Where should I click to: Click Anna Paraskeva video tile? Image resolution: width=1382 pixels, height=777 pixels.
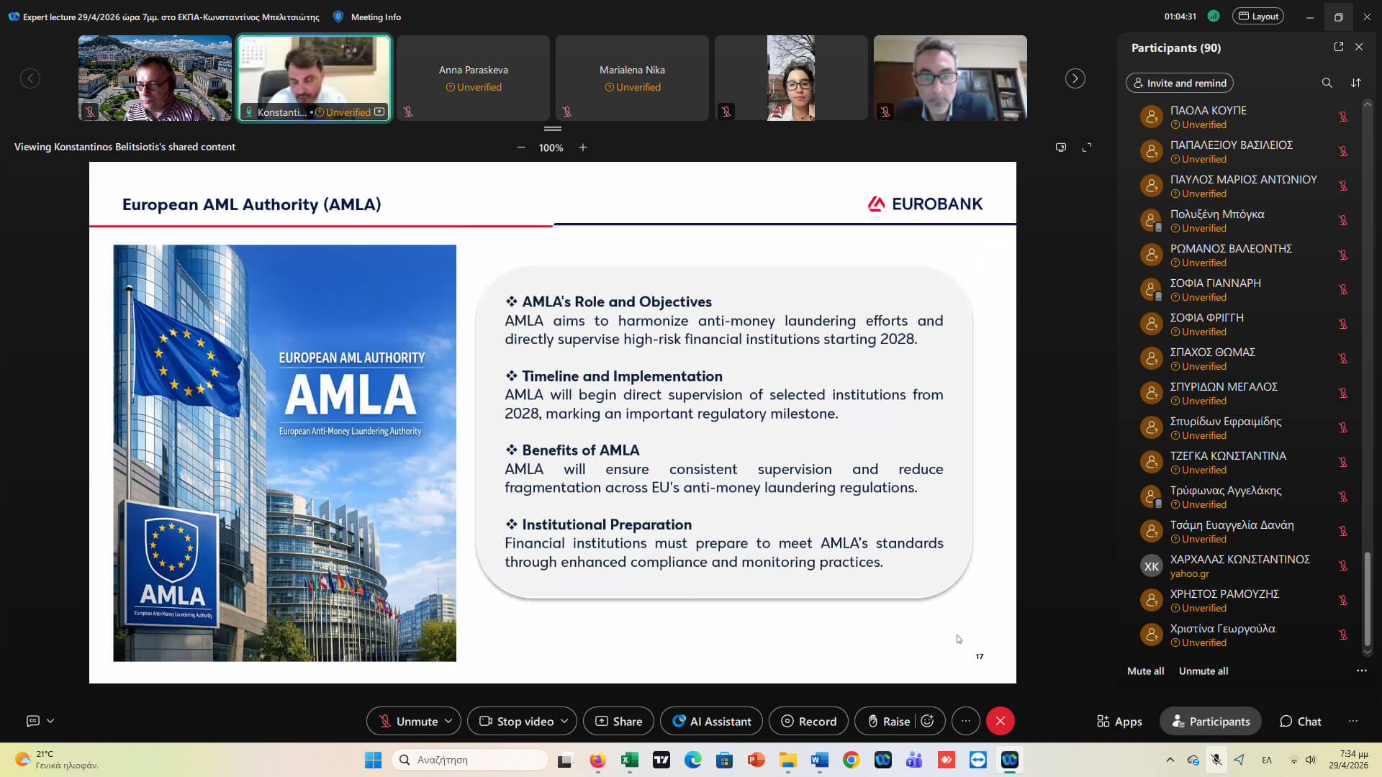pyautogui.click(x=473, y=78)
